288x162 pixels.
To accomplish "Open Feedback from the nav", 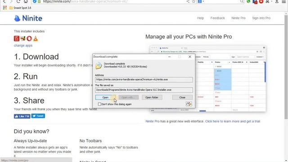I will 218,18.
